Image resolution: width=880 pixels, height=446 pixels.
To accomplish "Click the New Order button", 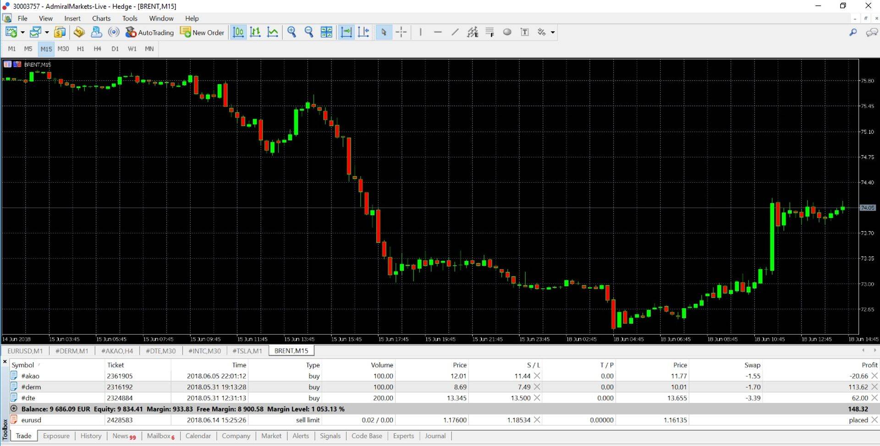I will pos(202,32).
